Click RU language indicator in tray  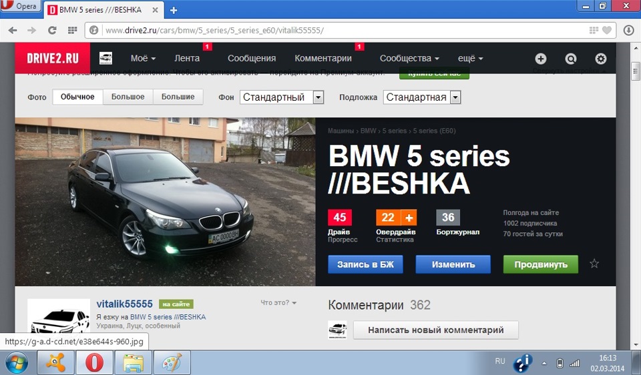[500, 361]
